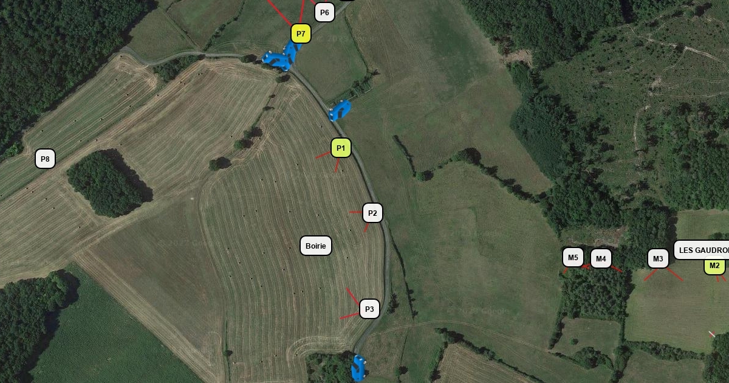Click the Boirie place label
Image resolution: width=729 pixels, height=383 pixels.
[x=316, y=246]
